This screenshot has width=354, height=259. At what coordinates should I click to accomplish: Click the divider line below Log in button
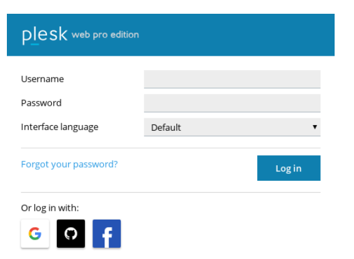[x=171, y=193]
